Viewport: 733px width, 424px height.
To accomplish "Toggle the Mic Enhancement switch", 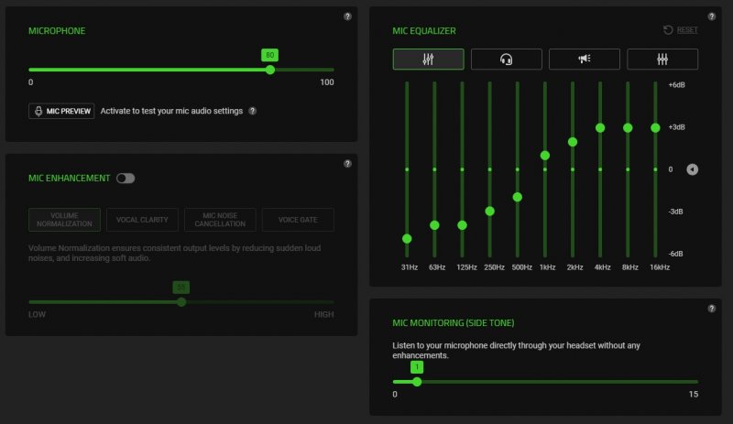I will (x=126, y=178).
